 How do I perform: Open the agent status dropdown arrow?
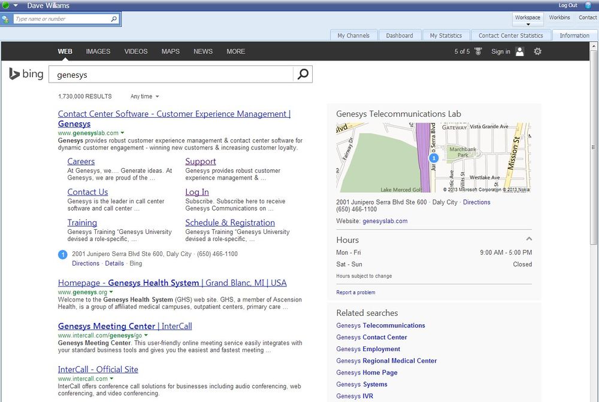pos(16,5)
